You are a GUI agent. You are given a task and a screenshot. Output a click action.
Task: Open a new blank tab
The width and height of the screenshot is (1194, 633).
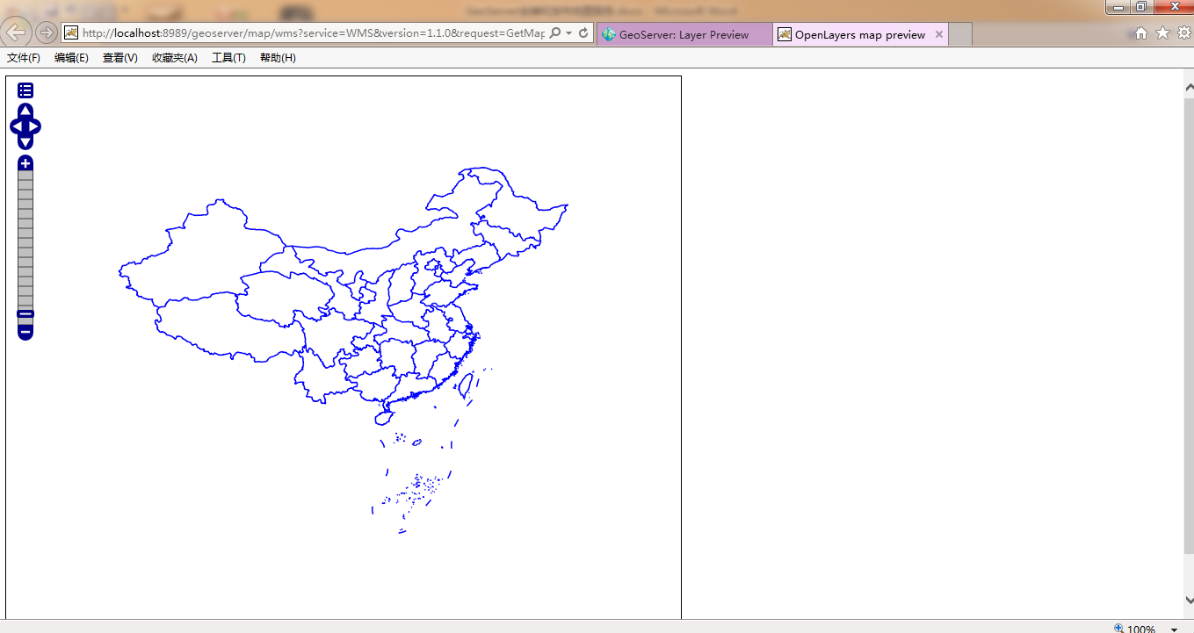[x=960, y=35]
